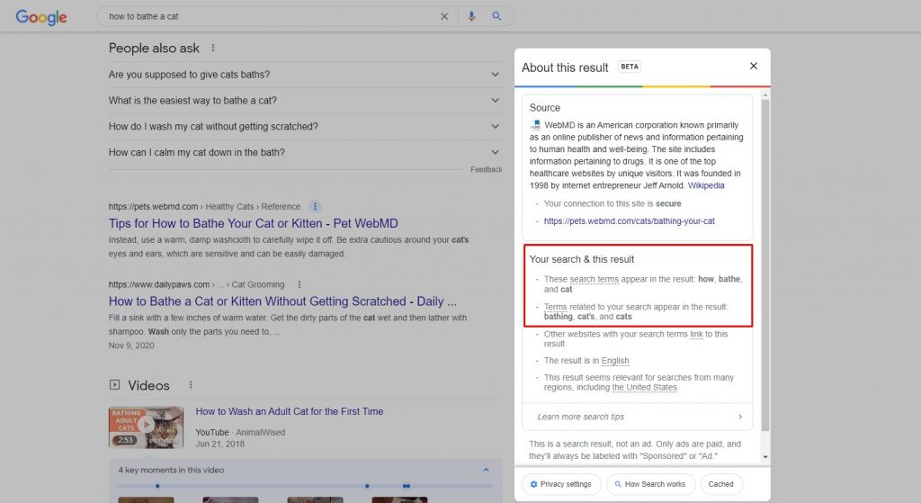The height and width of the screenshot is (503, 921).
Task: Open the three-dot menu next to WebMD result
Action: pos(315,207)
